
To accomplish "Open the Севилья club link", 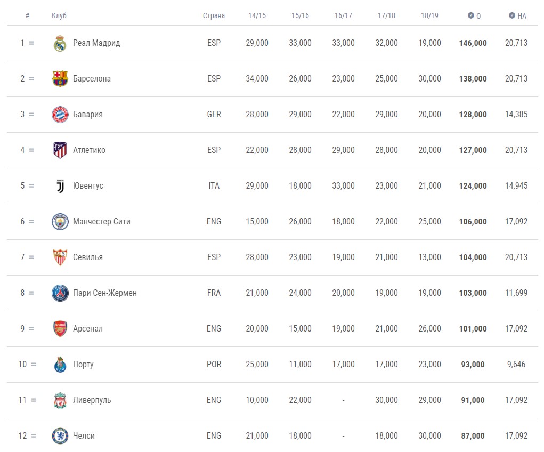I will point(88,257).
